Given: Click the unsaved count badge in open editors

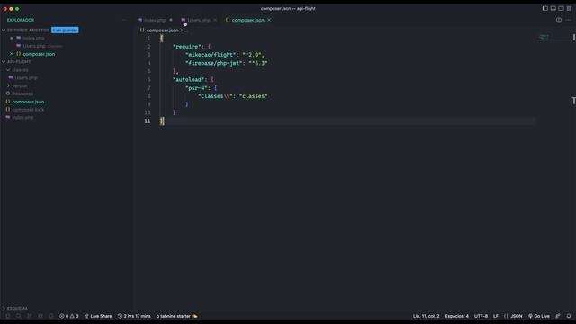Looking at the screenshot, I should (x=65, y=30).
